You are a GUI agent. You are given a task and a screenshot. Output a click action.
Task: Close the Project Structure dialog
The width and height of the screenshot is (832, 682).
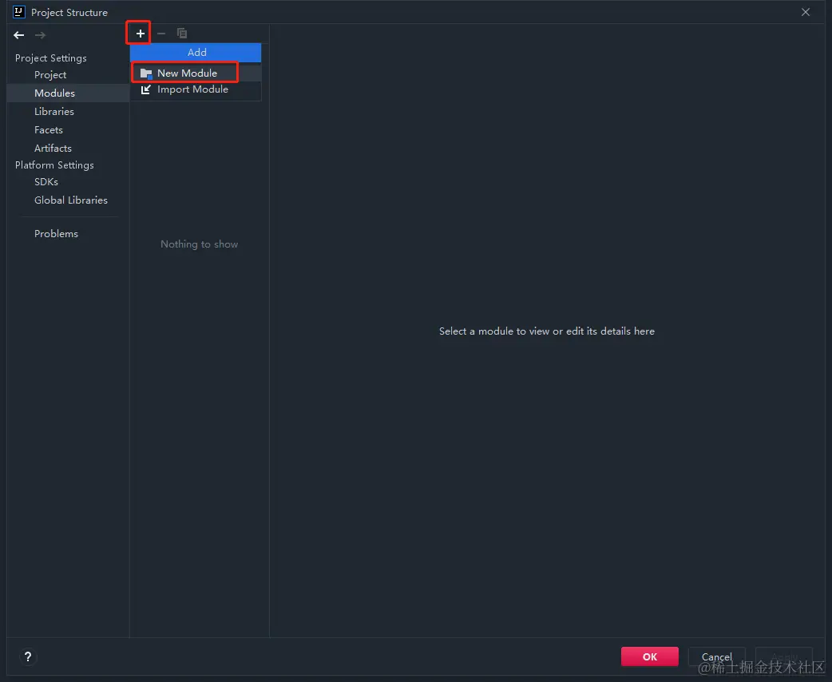[x=806, y=12]
